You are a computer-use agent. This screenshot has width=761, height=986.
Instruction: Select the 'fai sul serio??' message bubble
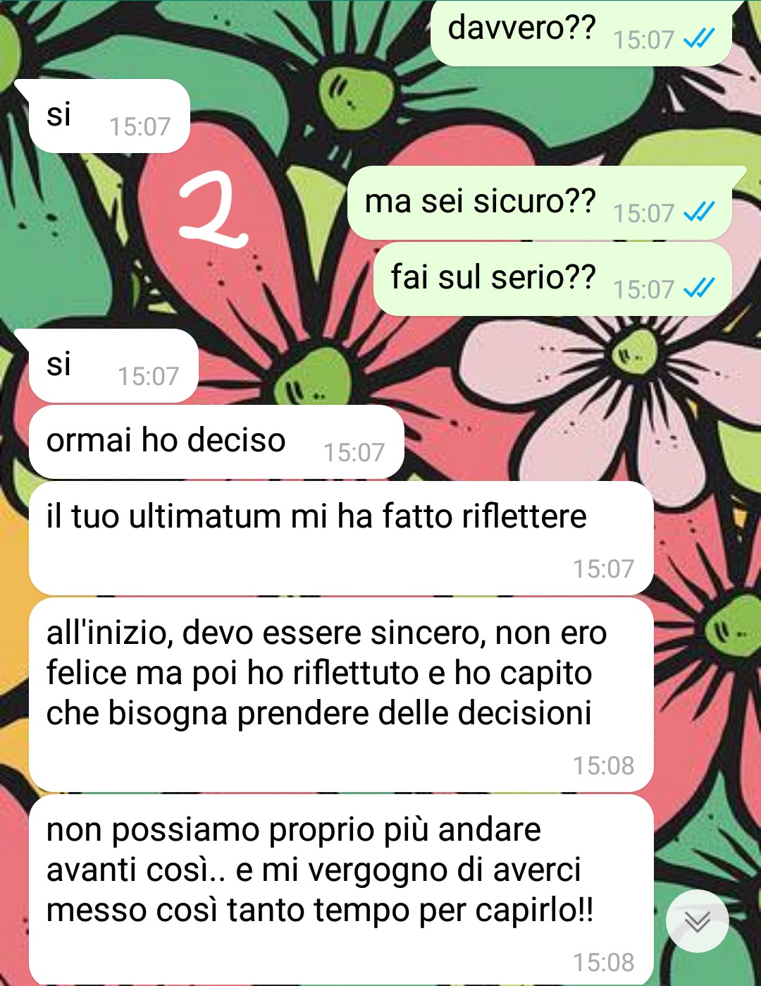(552, 279)
